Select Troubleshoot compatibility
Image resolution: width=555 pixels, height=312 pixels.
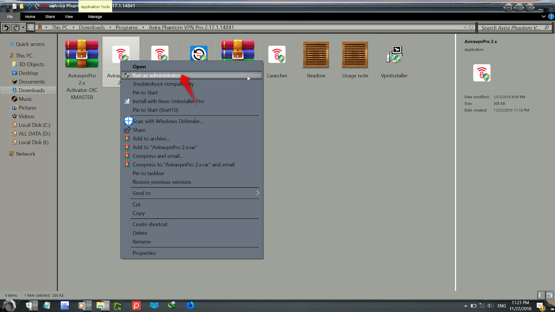tap(191, 84)
